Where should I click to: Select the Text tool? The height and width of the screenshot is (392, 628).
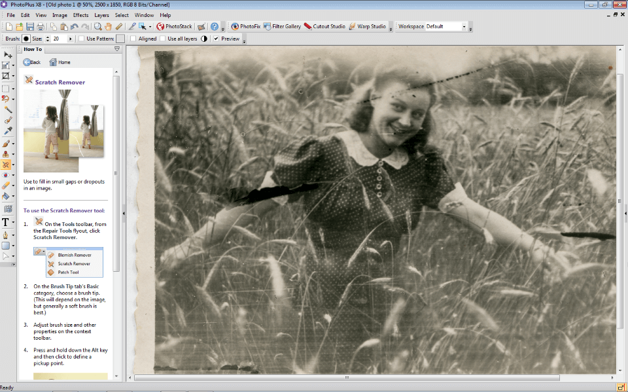tap(6, 222)
